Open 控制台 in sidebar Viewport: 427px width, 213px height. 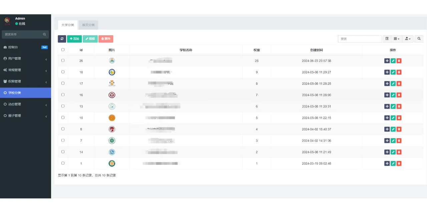(x=25, y=47)
